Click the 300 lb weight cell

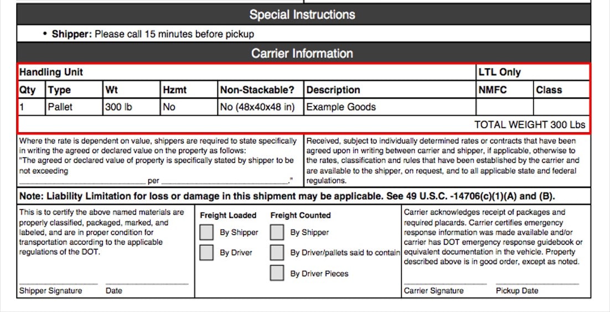[x=132, y=107]
